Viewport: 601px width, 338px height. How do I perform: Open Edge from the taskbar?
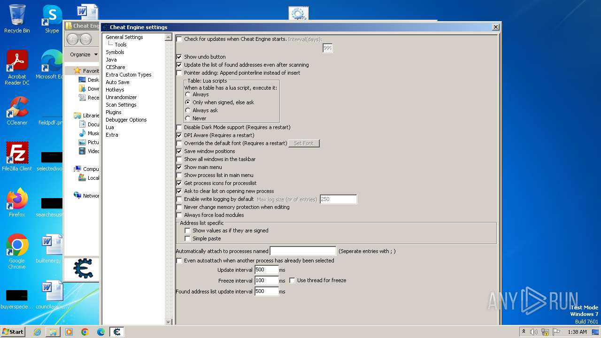[x=101, y=332]
